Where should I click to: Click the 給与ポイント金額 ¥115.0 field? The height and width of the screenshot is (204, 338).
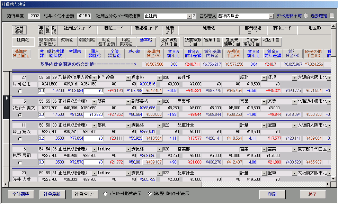click(84, 16)
